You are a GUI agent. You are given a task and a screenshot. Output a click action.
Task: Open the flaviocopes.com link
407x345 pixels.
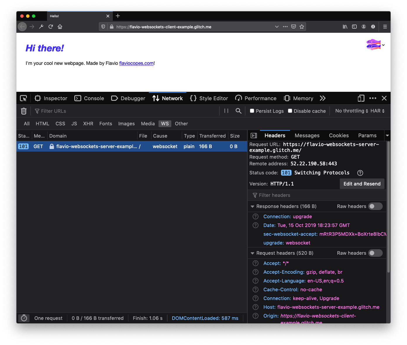click(x=136, y=63)
